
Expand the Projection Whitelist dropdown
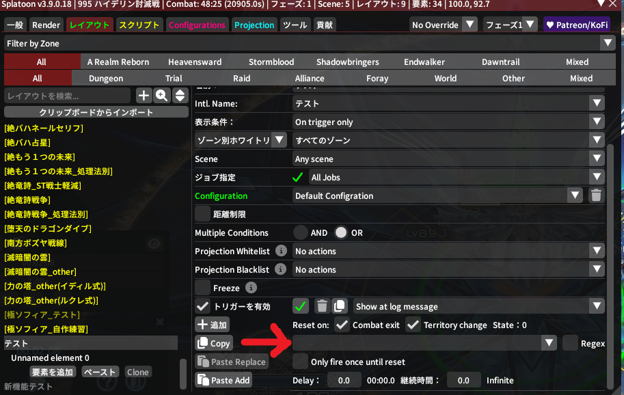(x=448, y=251)
